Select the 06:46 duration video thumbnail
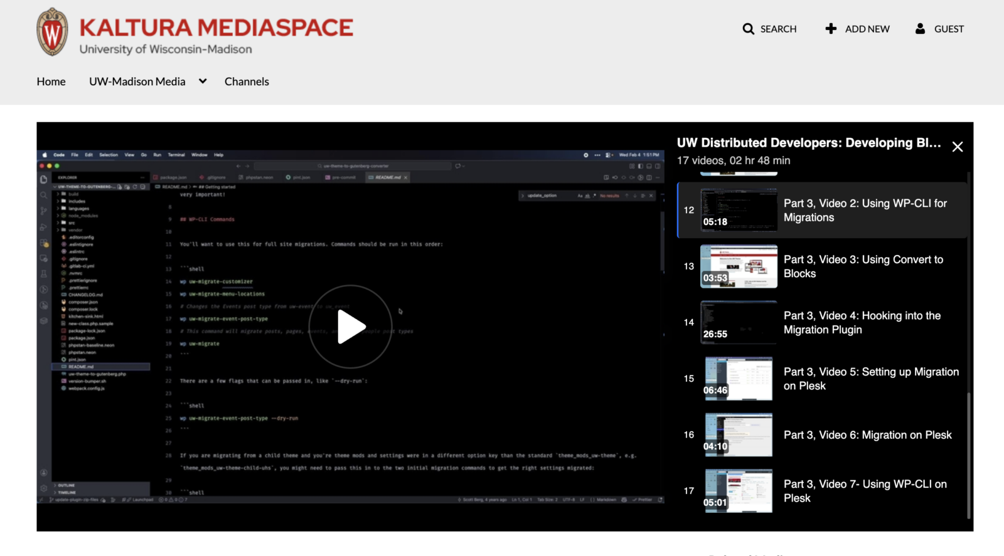Viewport: 1004px width, 556px height. pyautogui.click(x=739, y=379)
